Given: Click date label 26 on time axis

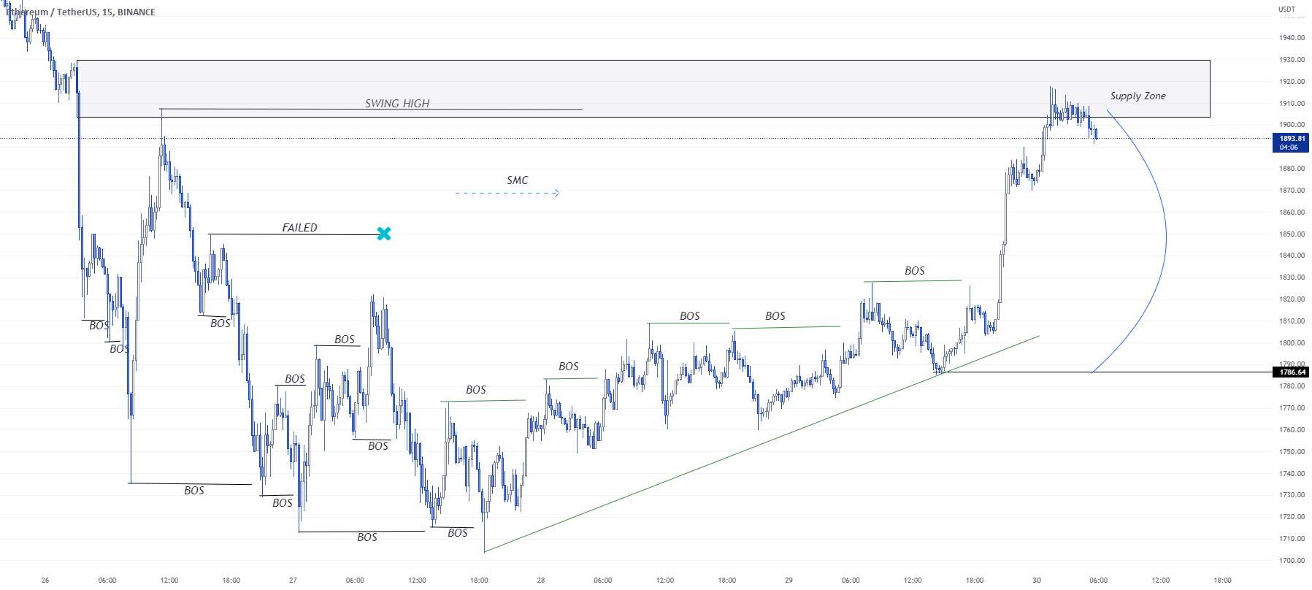Looking at the screenshot, I should pos(45,581).
